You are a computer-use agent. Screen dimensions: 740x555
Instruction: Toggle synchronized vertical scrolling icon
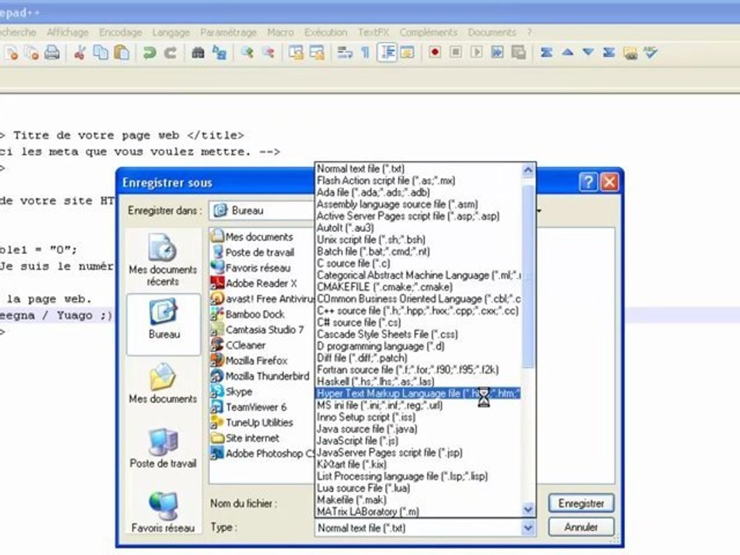point(296,52)
